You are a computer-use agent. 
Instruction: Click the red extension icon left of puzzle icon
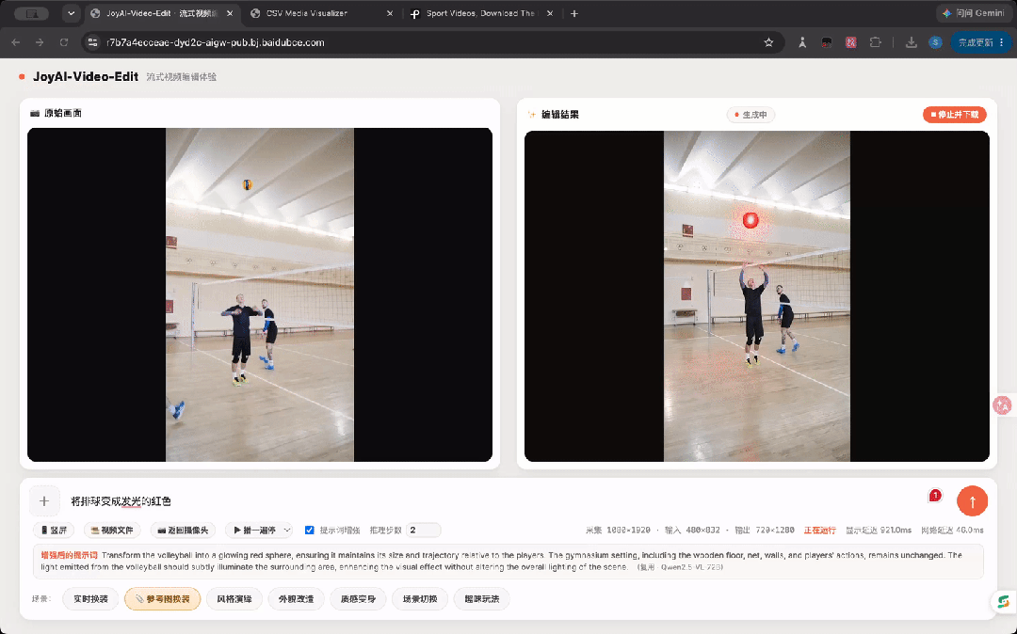click(850, 42)
